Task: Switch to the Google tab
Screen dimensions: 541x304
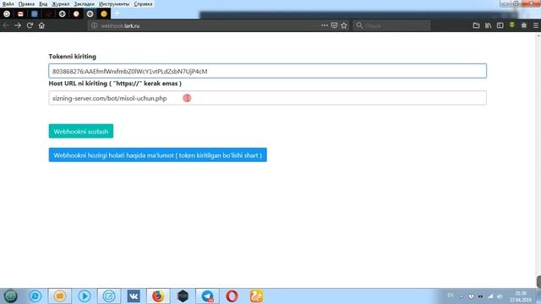Action: (x=7, y=14)
